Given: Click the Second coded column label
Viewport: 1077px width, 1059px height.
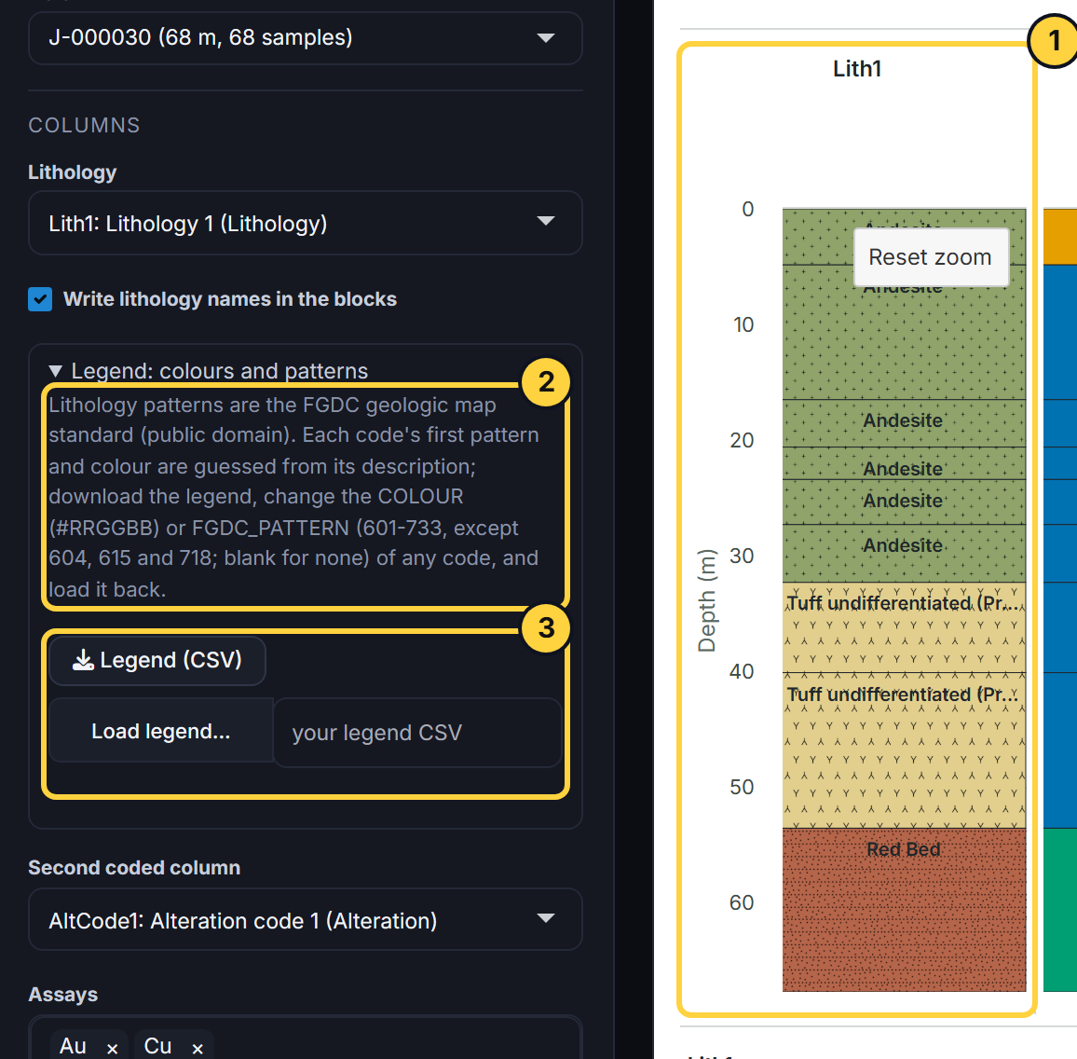Looking at the screenshot, I should click(134, 867).
